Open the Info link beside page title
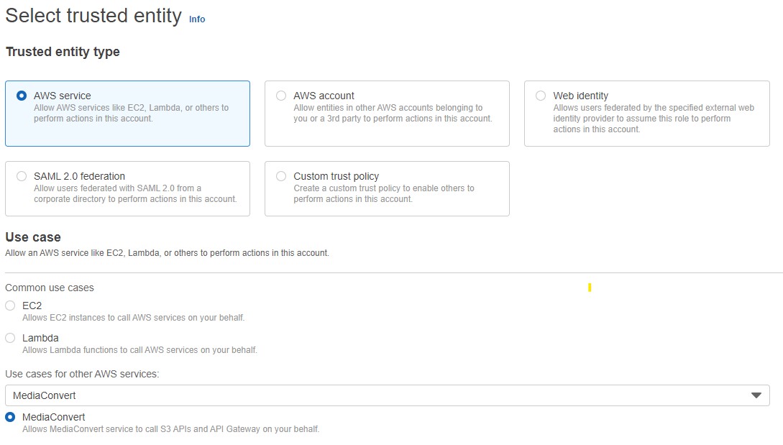The height and width of the screenshot is (445, 783). coord(197,19)
